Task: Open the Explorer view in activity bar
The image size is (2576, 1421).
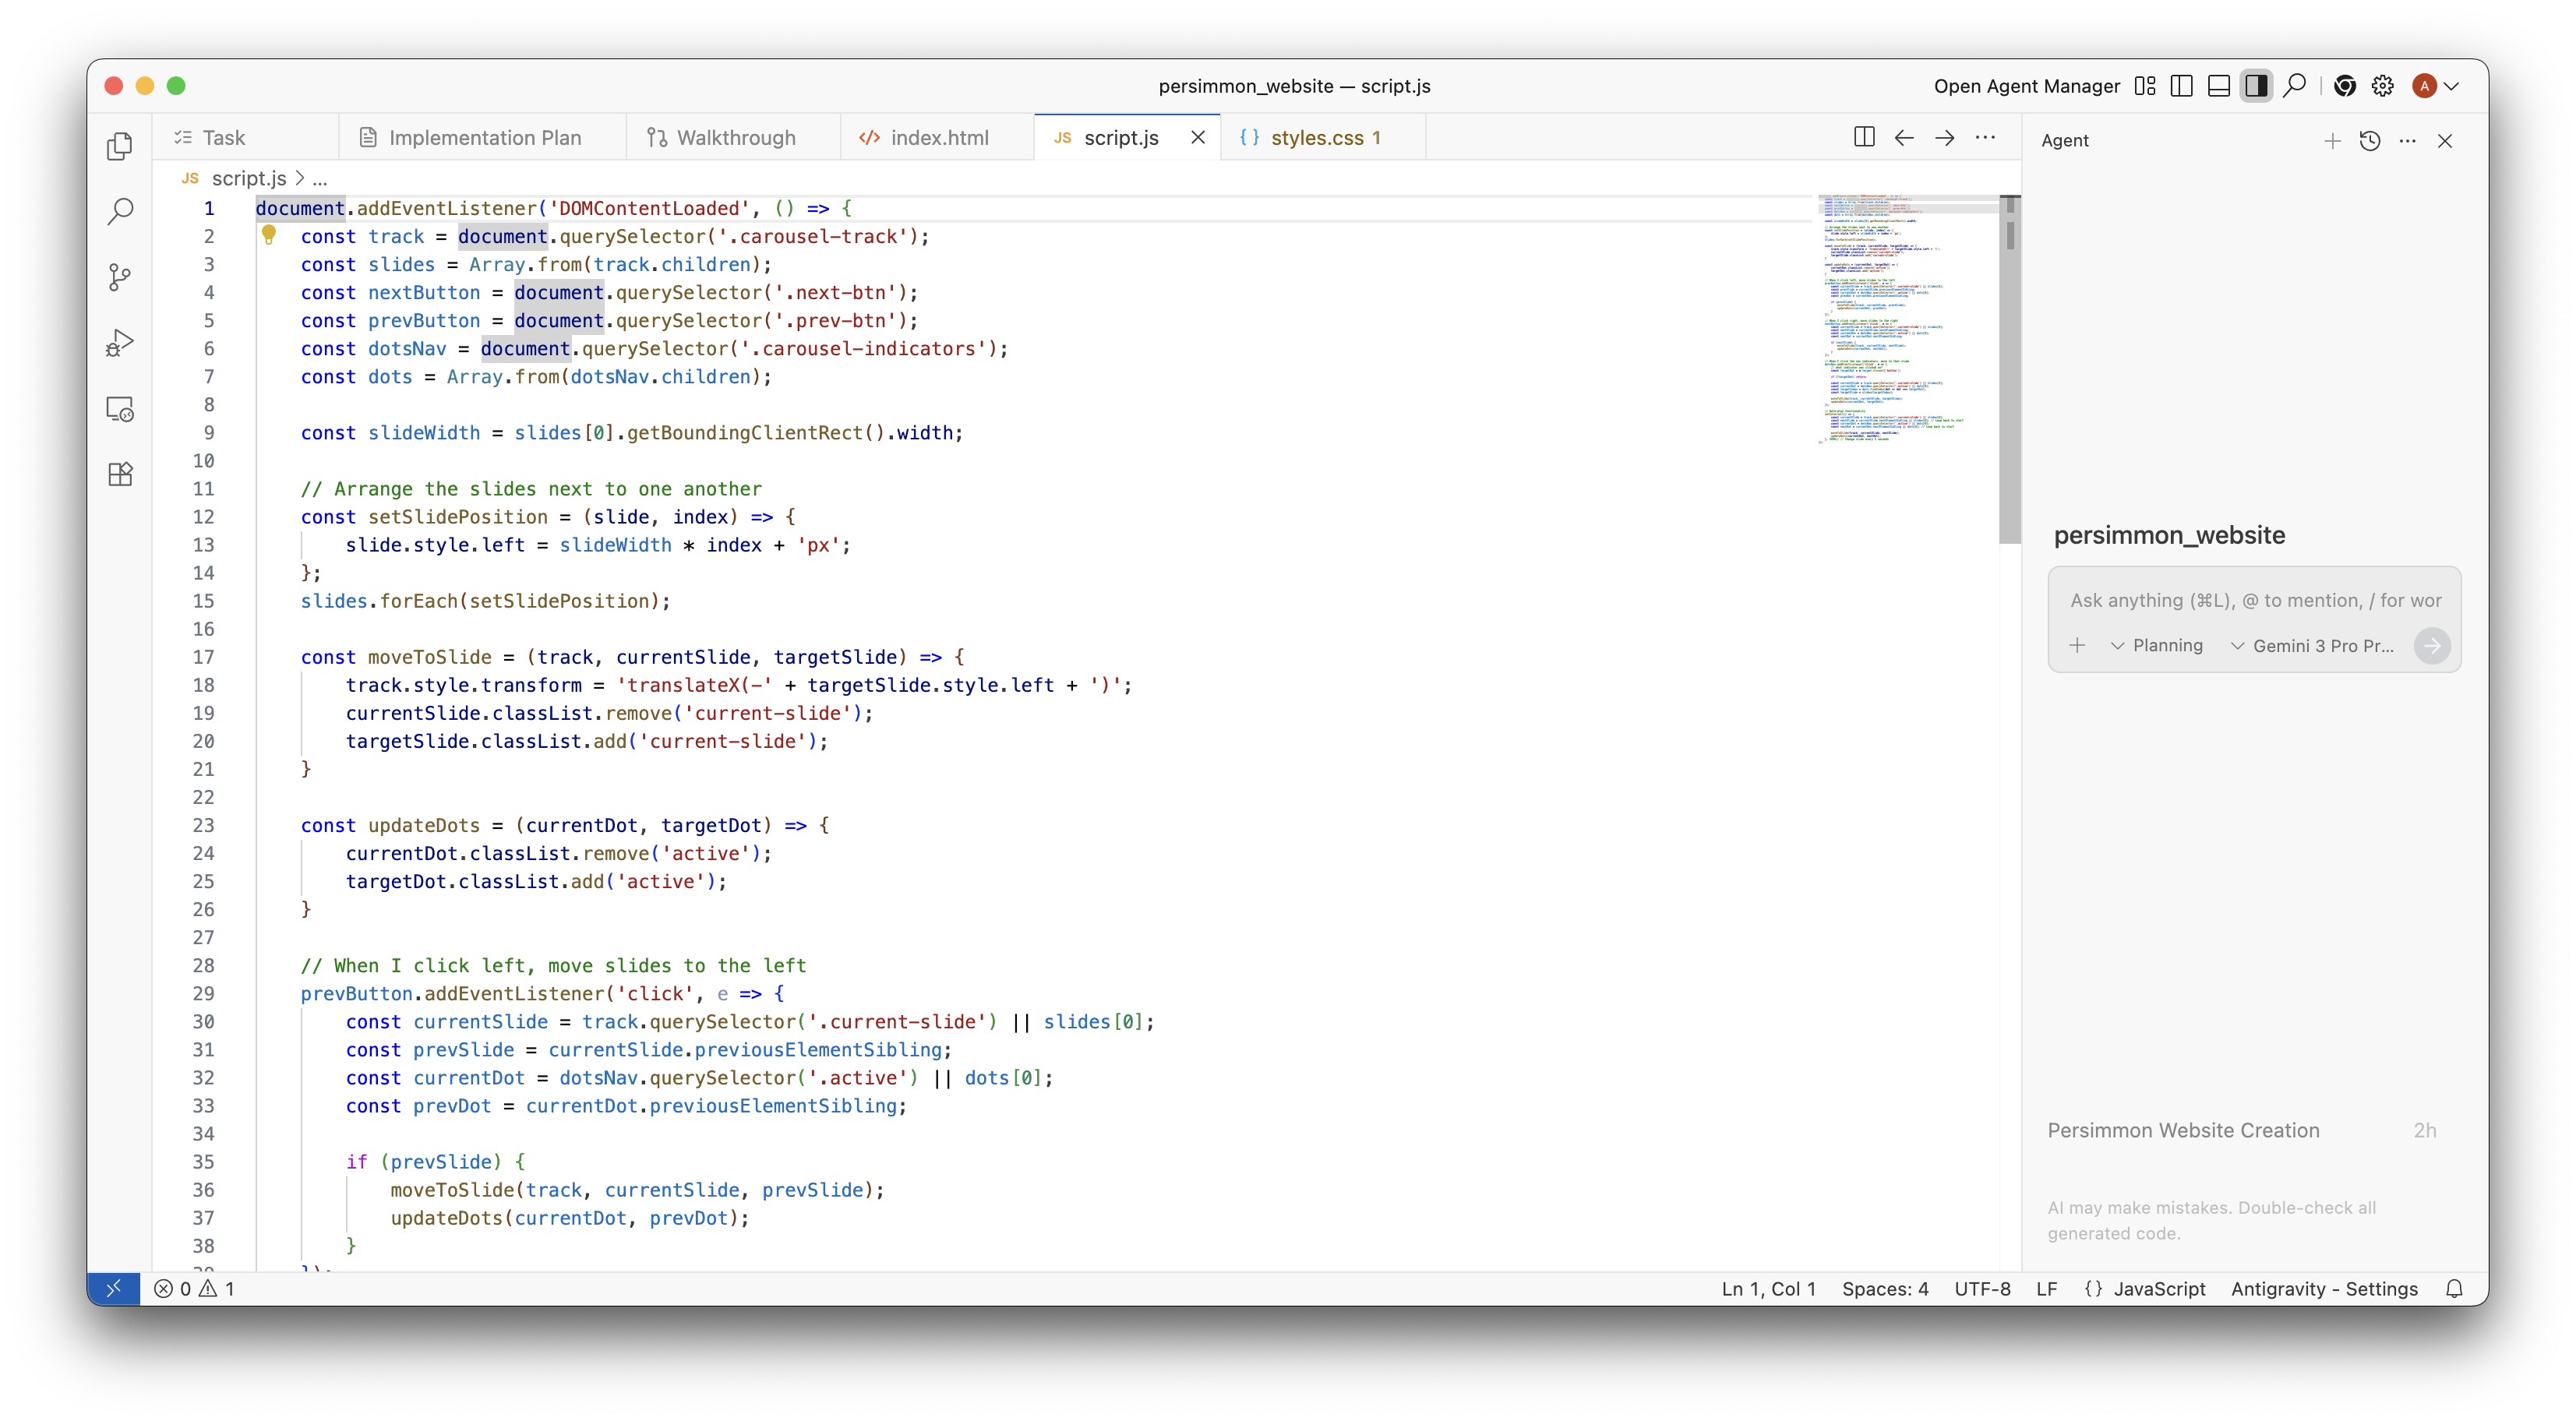Action: (120, 146)
